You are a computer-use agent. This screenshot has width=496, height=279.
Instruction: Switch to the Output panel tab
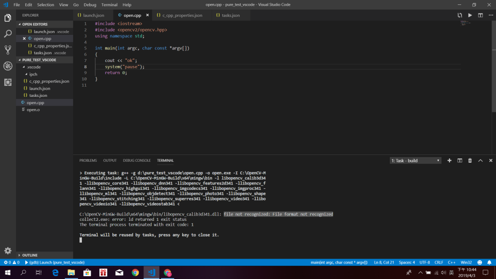click(x=110, y=160)
